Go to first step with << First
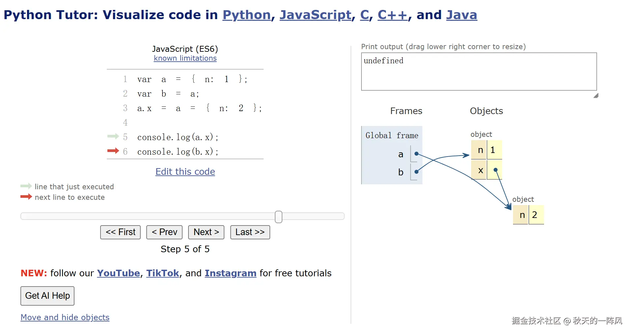 click(120, 232)
